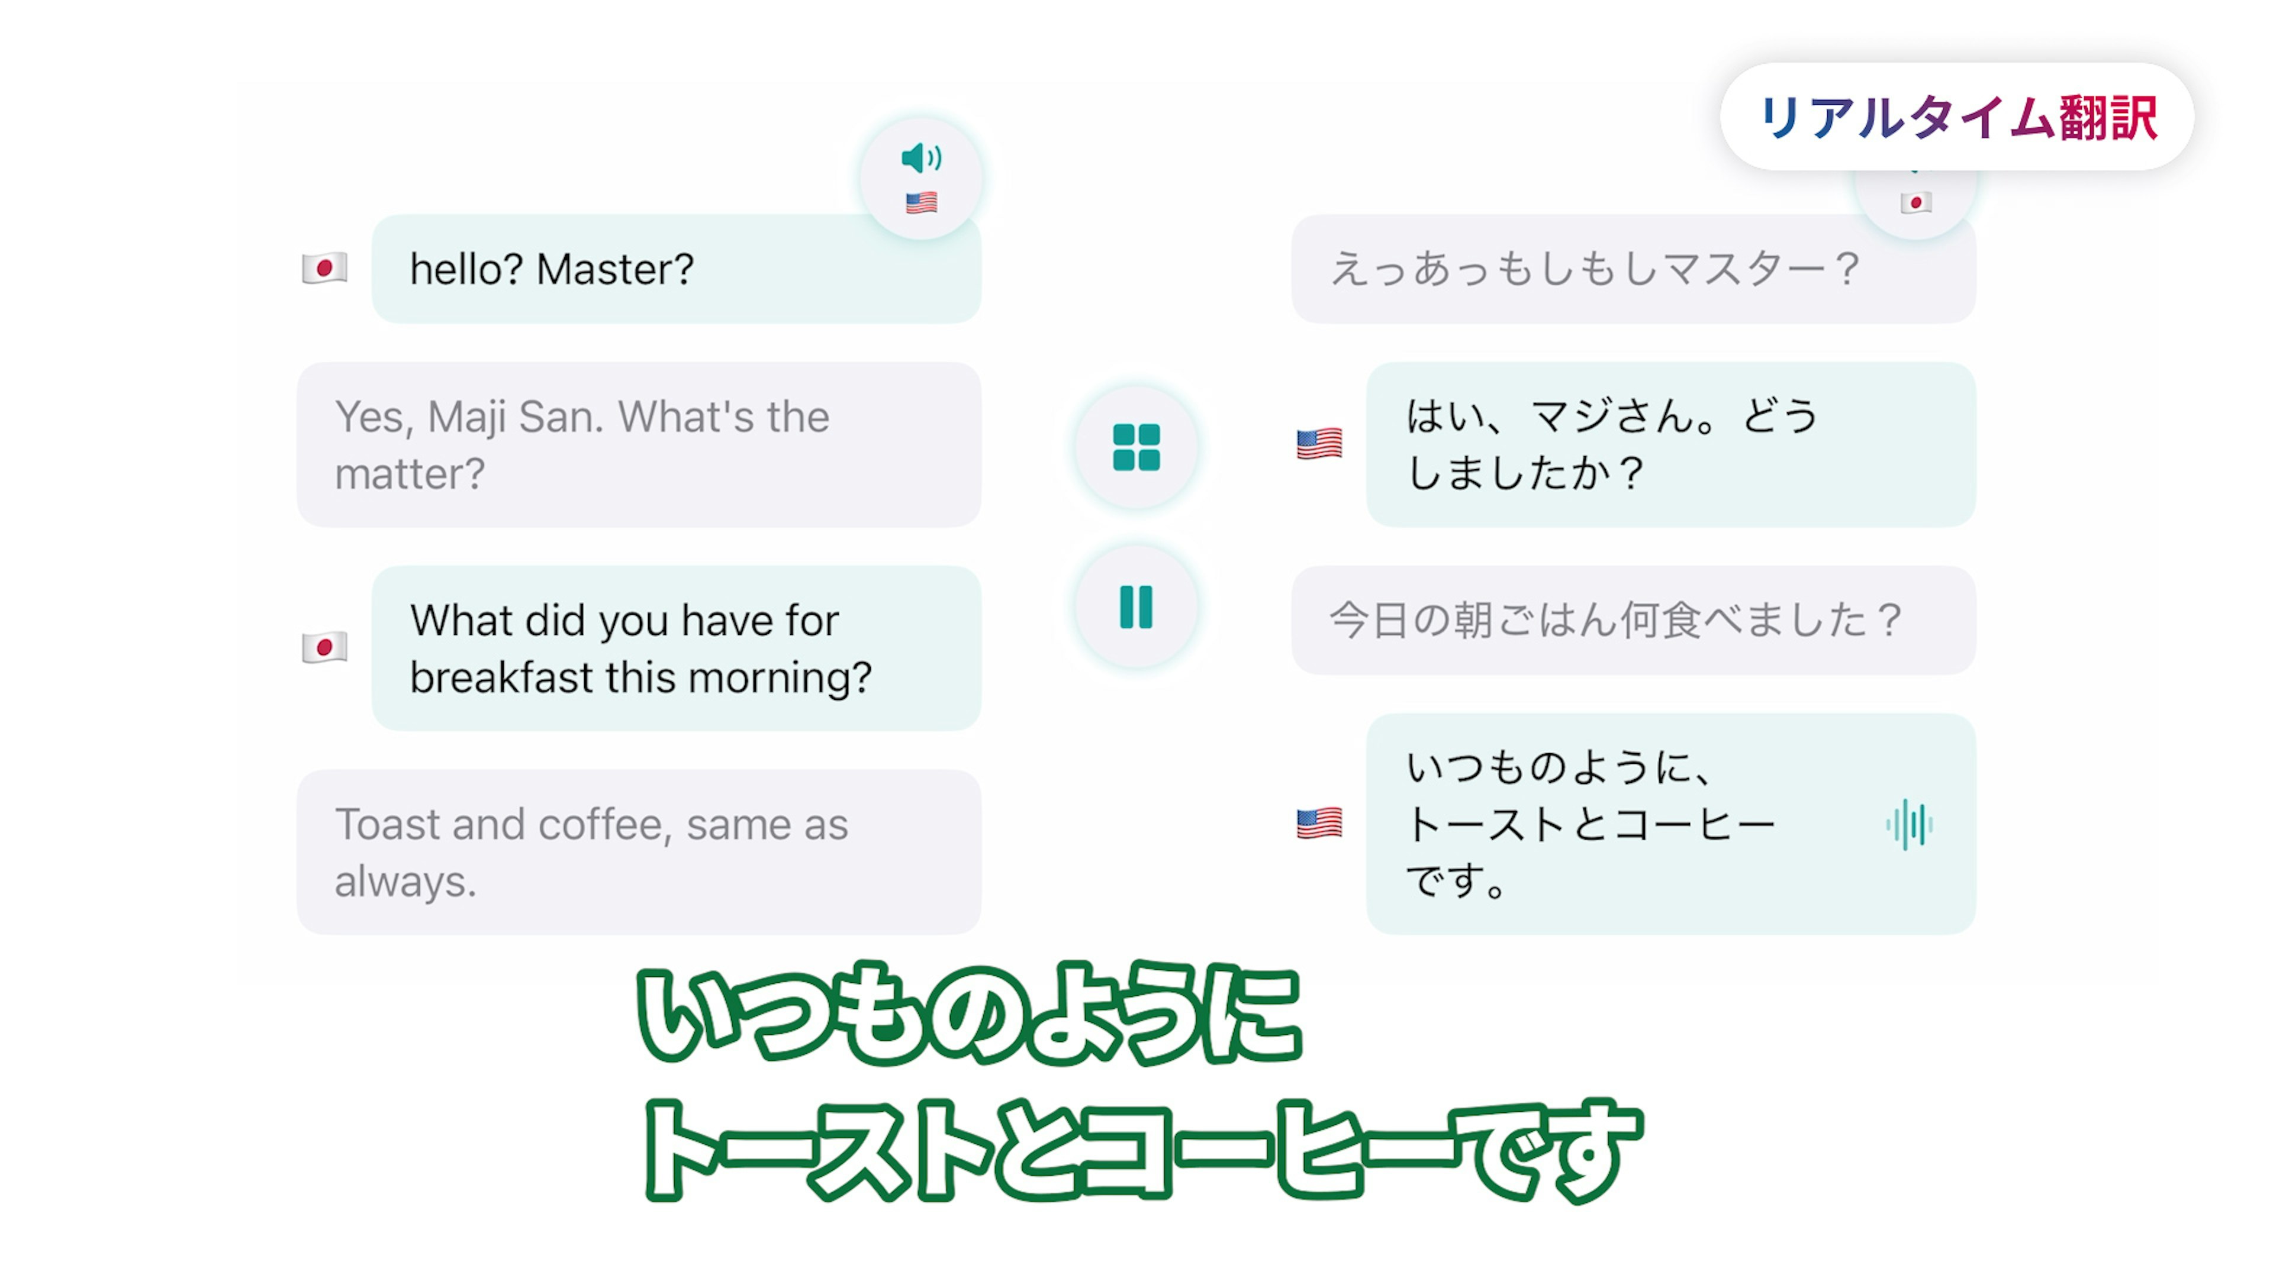Image resolution: width=2273 pixels, height=1278 pixels.
Task: Click the large green subtitle 'いつものように'
Action: click(x=969, y=1012)
